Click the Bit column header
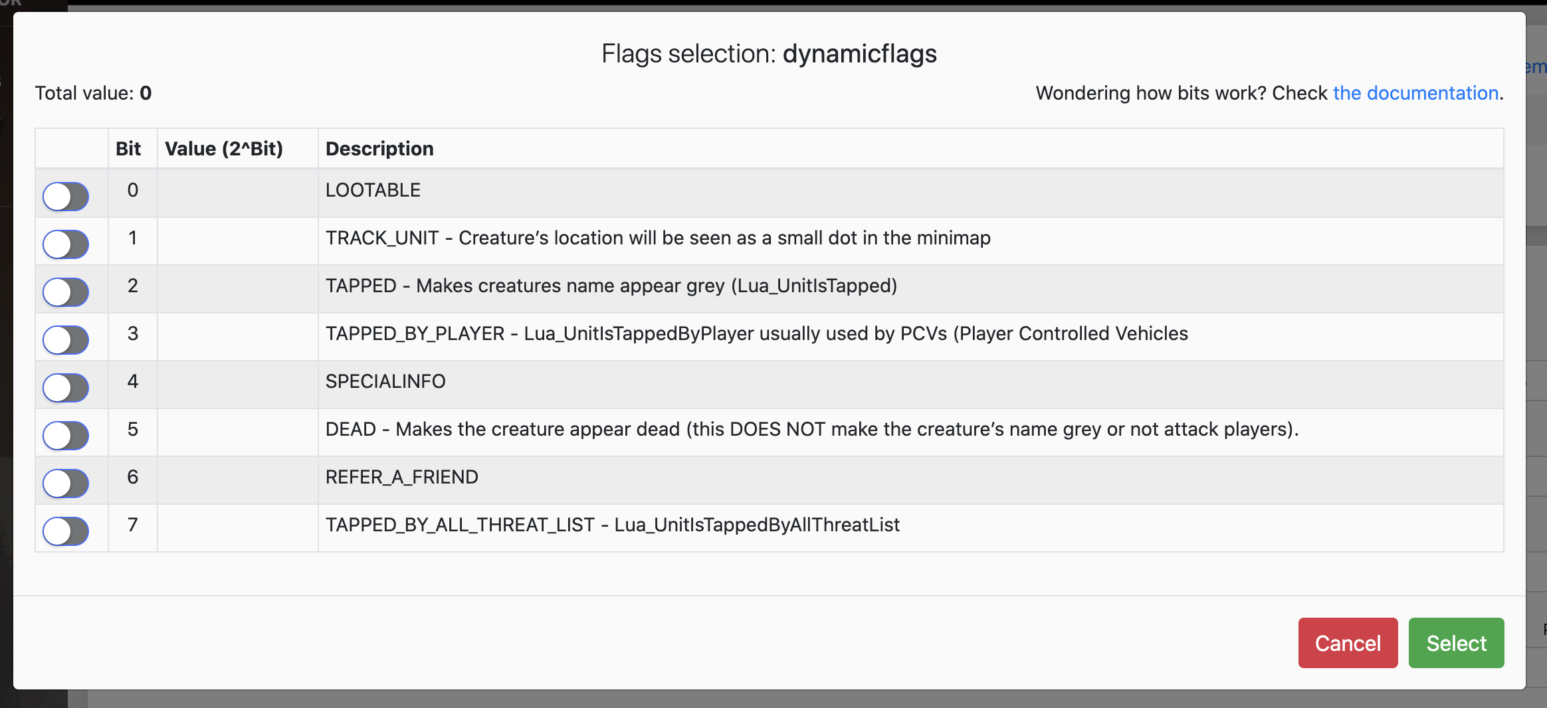Screen dimensions: 1547x708 pyautogui.click(x=128, y=149)
